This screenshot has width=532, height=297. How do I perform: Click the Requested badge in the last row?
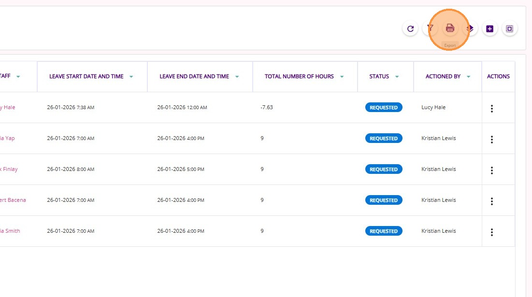[384, 231]
